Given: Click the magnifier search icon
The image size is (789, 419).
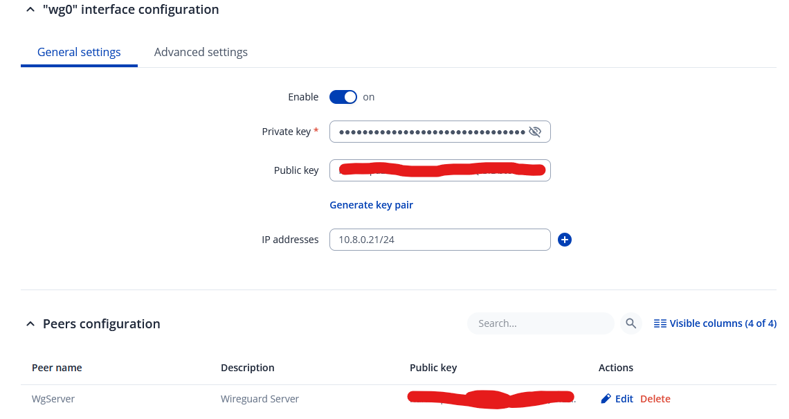Looking at the screenshot, I should point(631,323).
